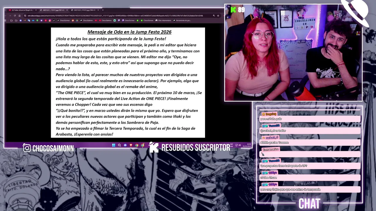Screen dimensions: 376x211
Task: Switch to the Tráiler oficial de Elbaph tab
Action: click(x=22, y=10)
